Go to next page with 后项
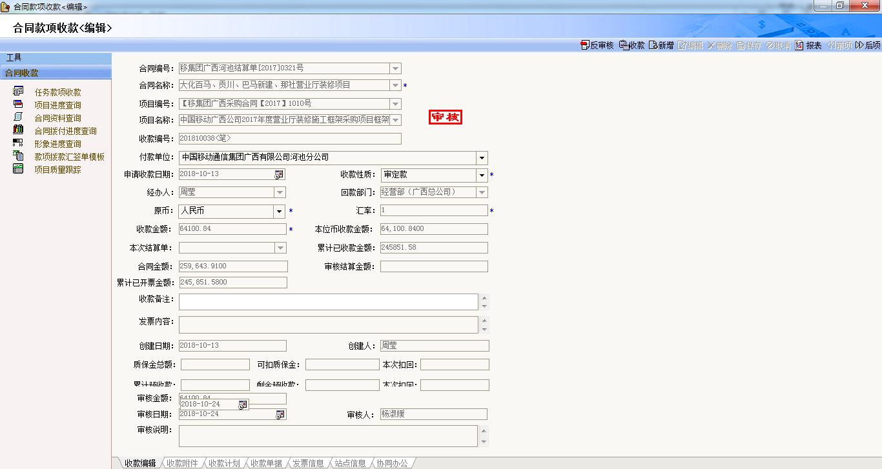Viewport: 882px width, 469px height. click(x=859, y=45)
